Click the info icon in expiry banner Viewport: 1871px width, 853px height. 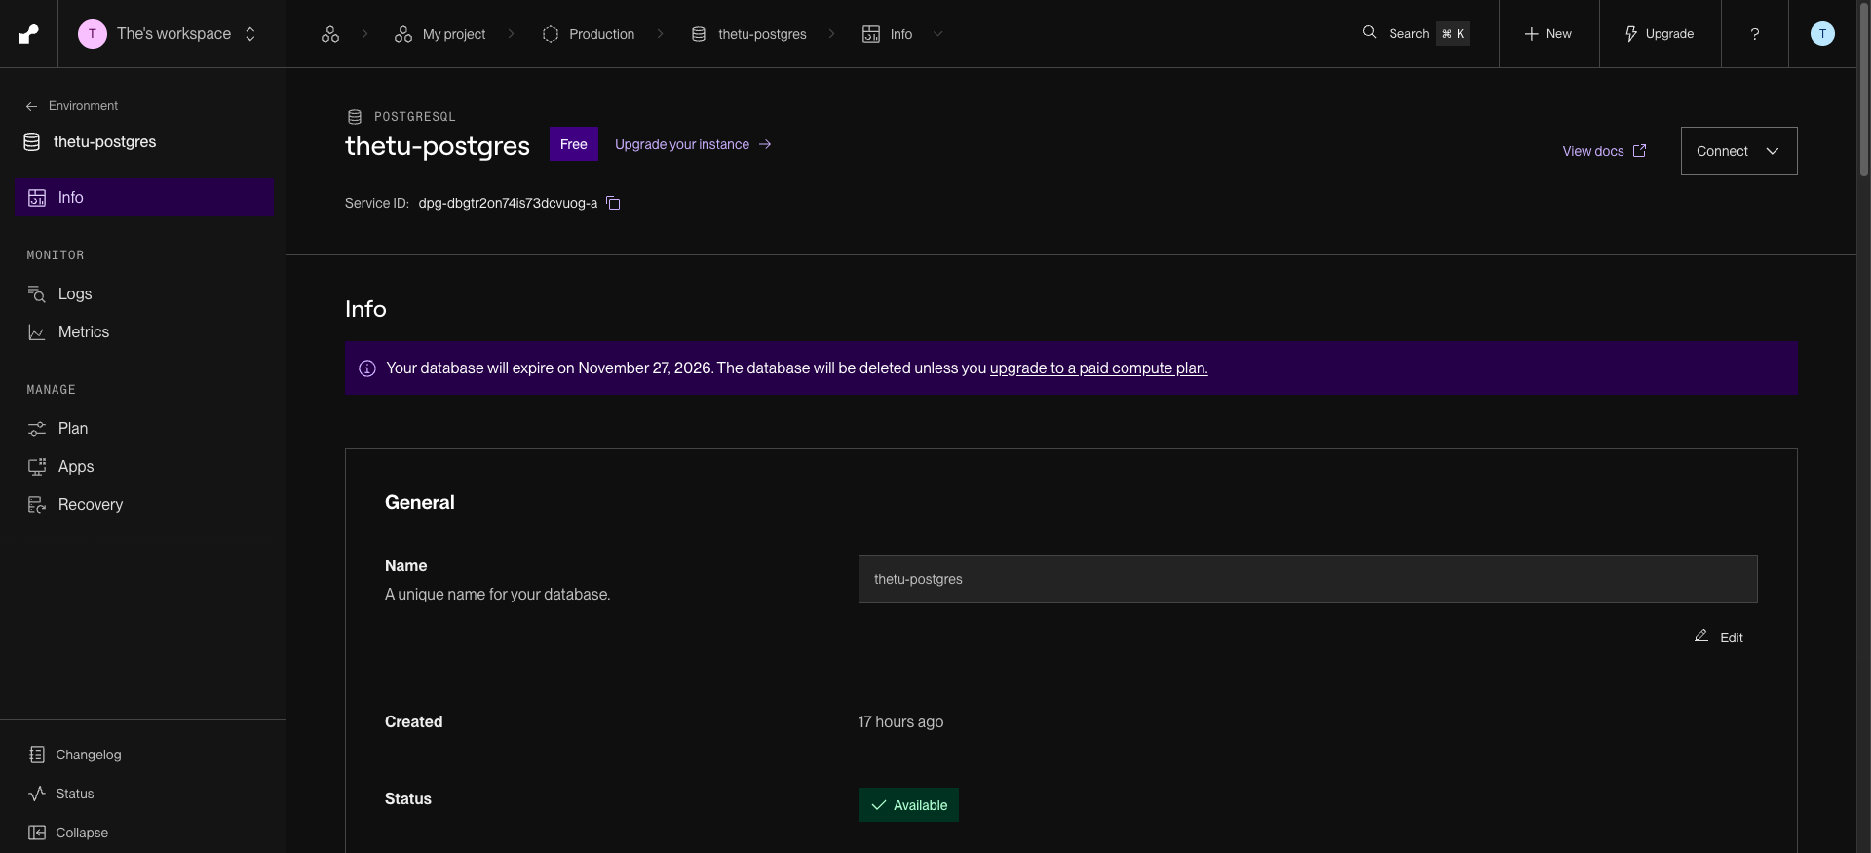point(367,368)
